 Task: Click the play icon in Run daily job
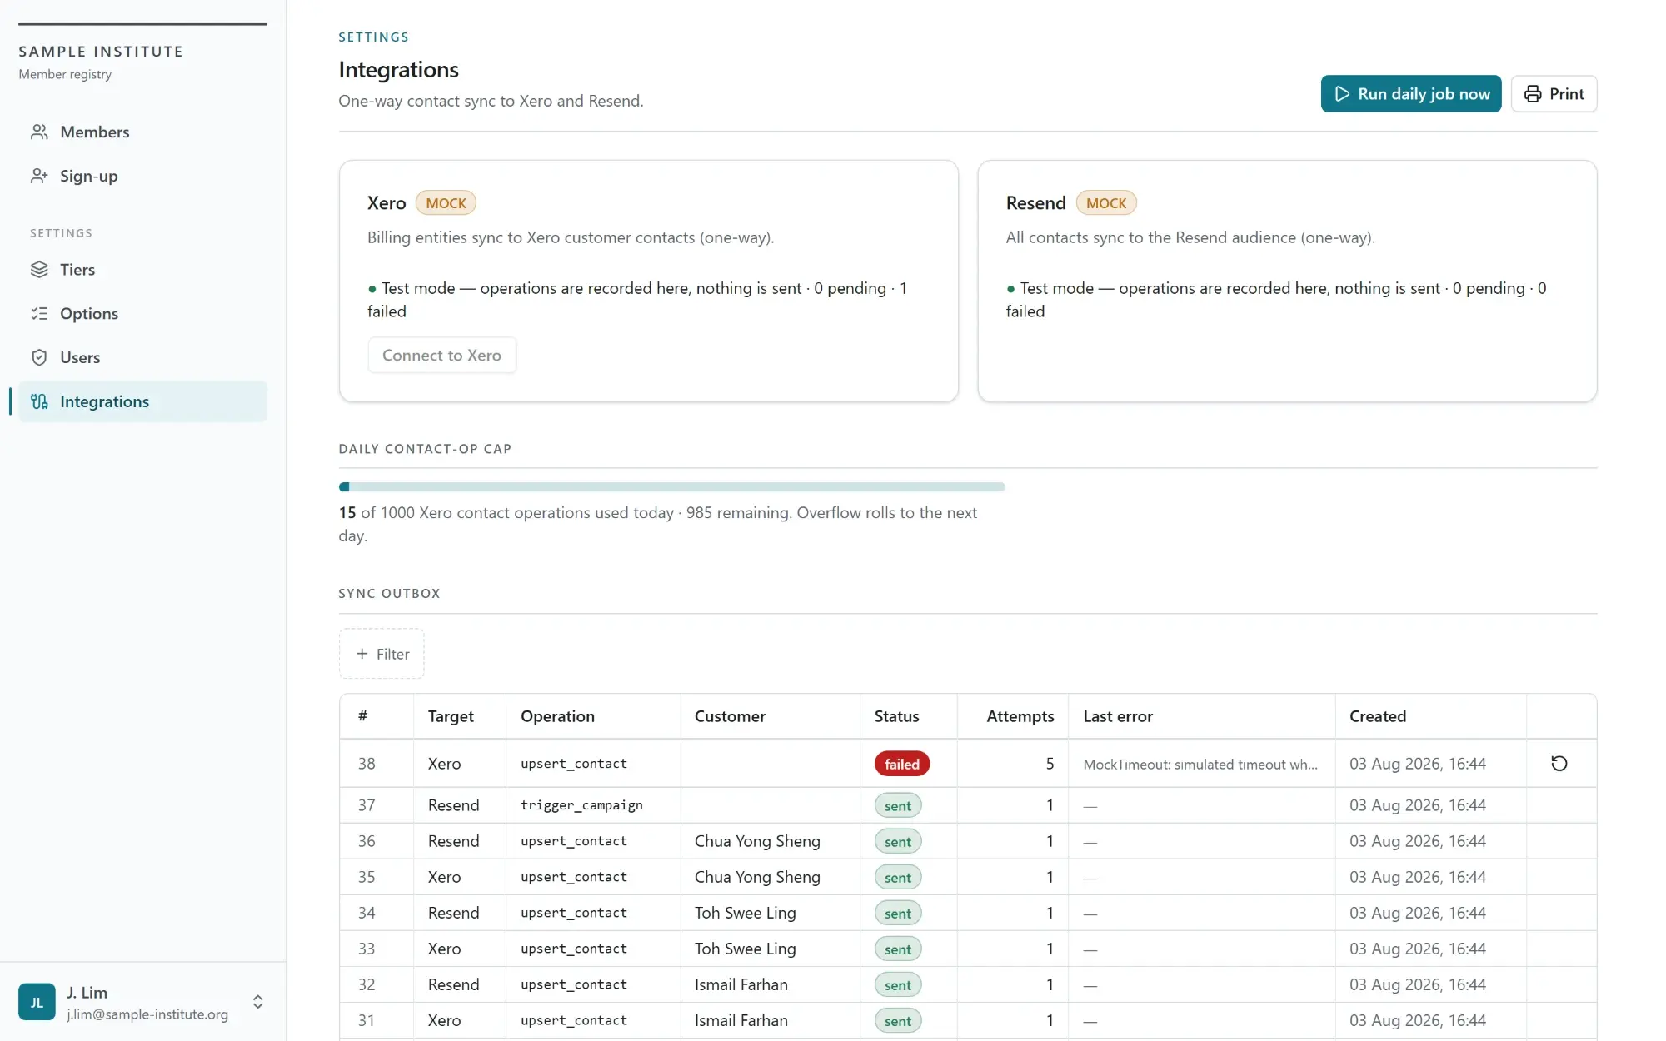click(x=1342, y=94)
